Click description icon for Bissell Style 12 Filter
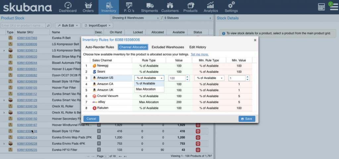Viewport: 339px width, 159px height. tap(99, 131)
